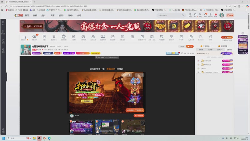Viewport: 250px width, 141px height.
Task: Open File Explorer from Windows taskbar
Action: pos(34,138)
